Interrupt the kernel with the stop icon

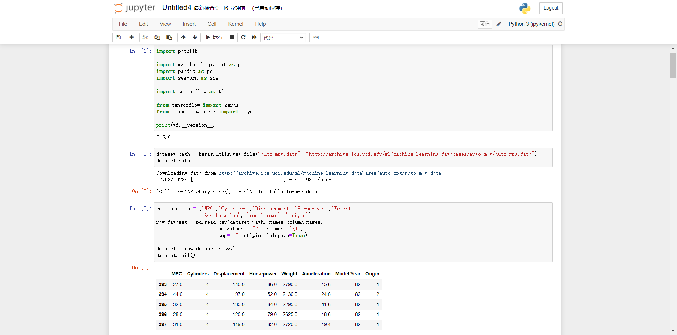tap(232, 37)
